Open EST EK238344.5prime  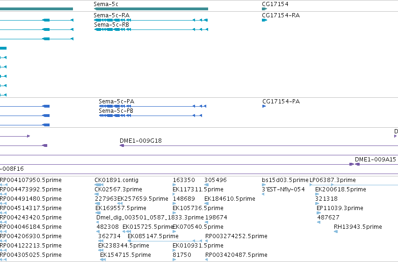123,246
